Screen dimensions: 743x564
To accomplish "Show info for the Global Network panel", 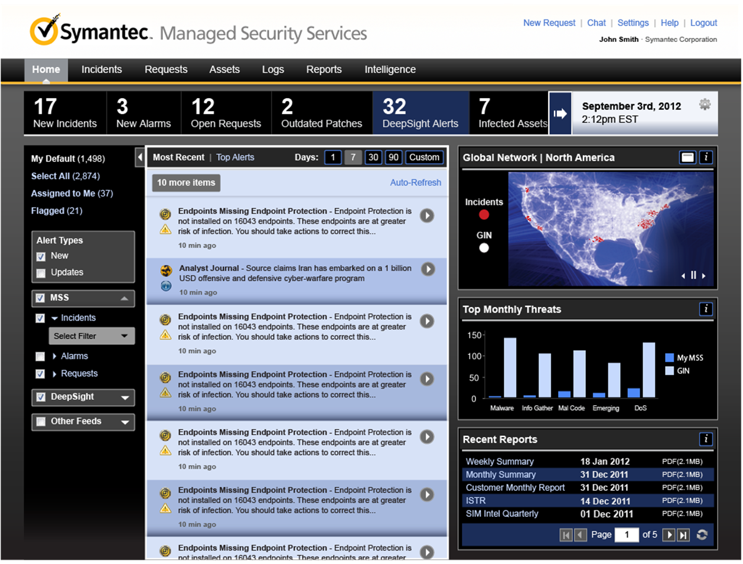I will [706, 158].
